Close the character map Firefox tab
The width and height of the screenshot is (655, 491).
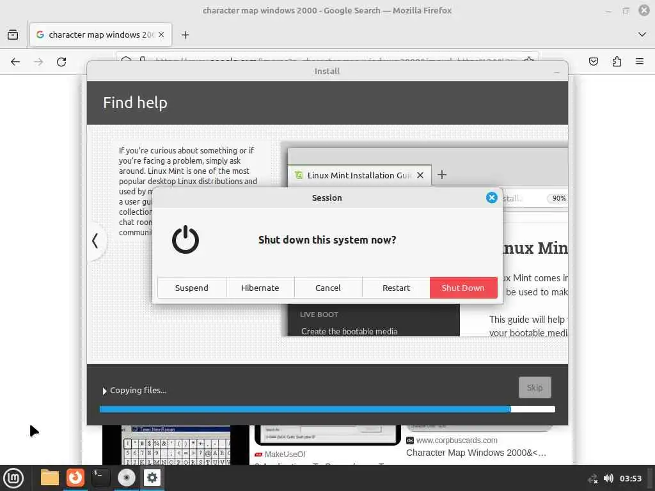pos(161,35)
